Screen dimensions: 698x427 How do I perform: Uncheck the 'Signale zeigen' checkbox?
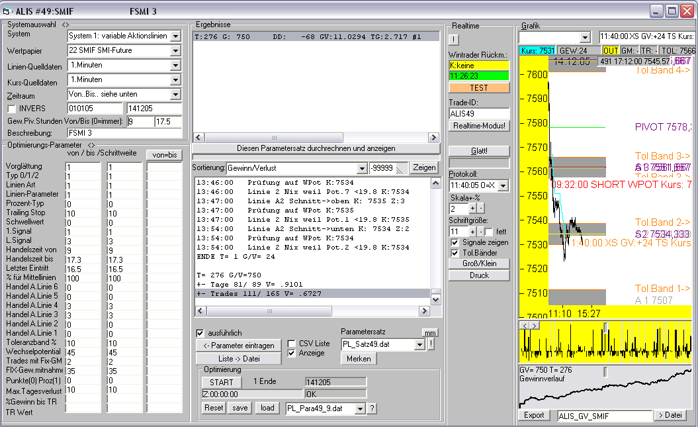(x=455, y=243)
